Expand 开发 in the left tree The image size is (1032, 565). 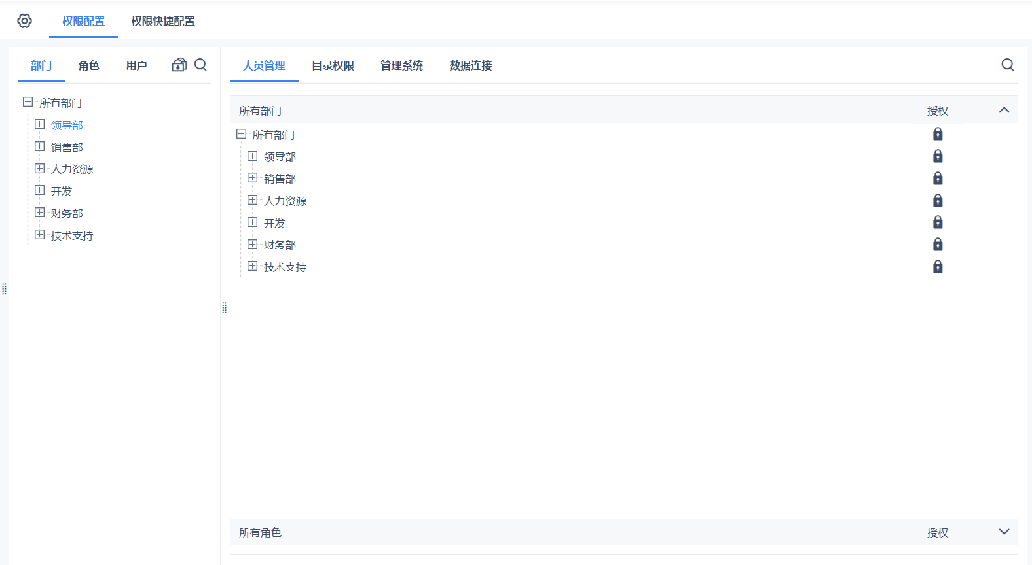point(39,190)
